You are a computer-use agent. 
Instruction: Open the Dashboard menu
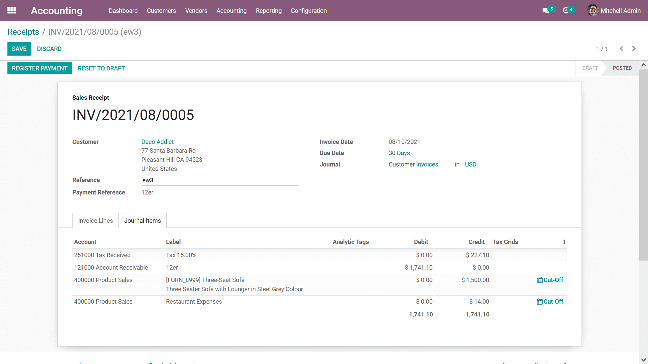click(x=123, y=11)
